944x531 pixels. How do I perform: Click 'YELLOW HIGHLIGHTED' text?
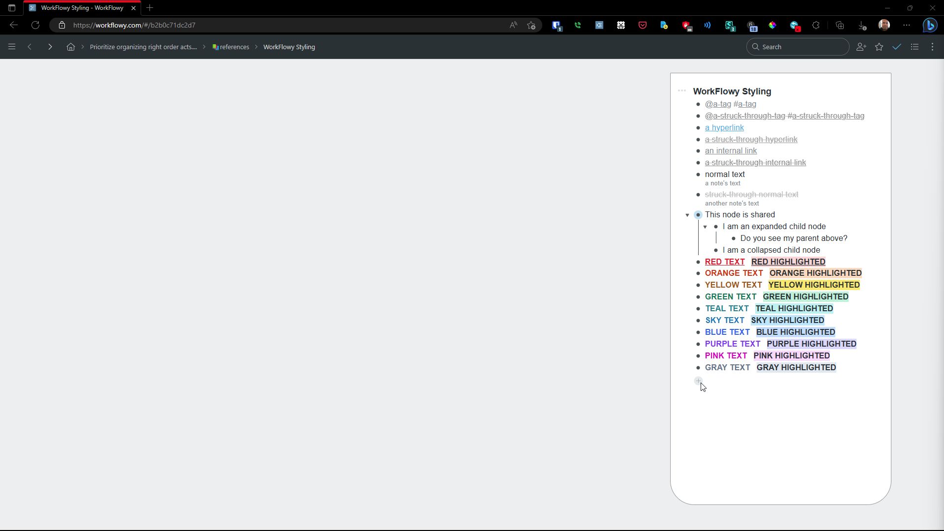[x=814, y=285]
